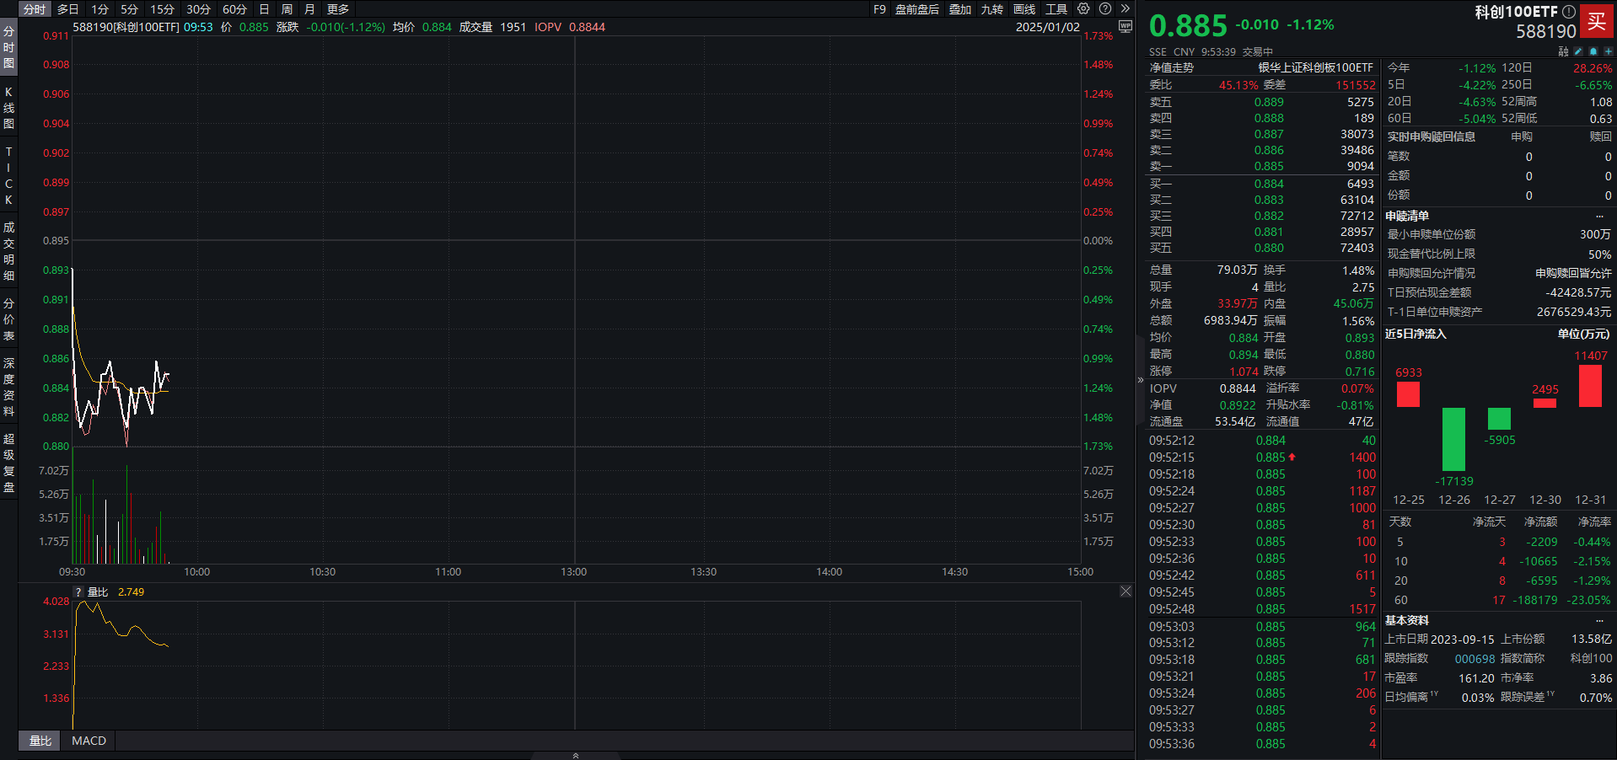Open the 更多 periods dropdown
The image size is (1617, 760).
[338, 9]
